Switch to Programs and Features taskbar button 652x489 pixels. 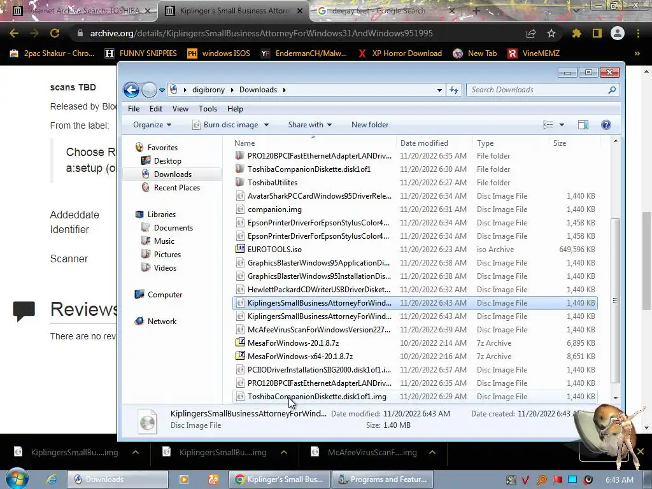383,479
